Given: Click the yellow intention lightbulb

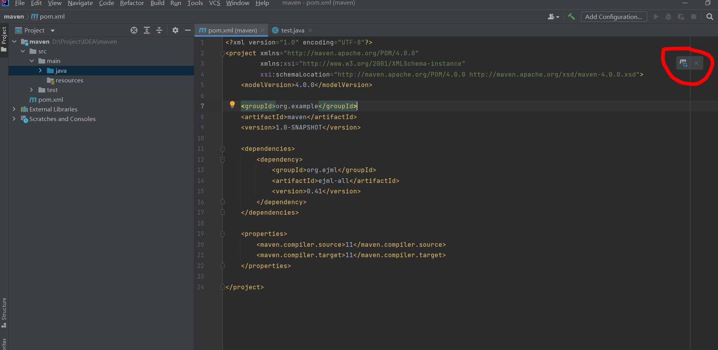Looking at the screenshot, I should [232, 104].
